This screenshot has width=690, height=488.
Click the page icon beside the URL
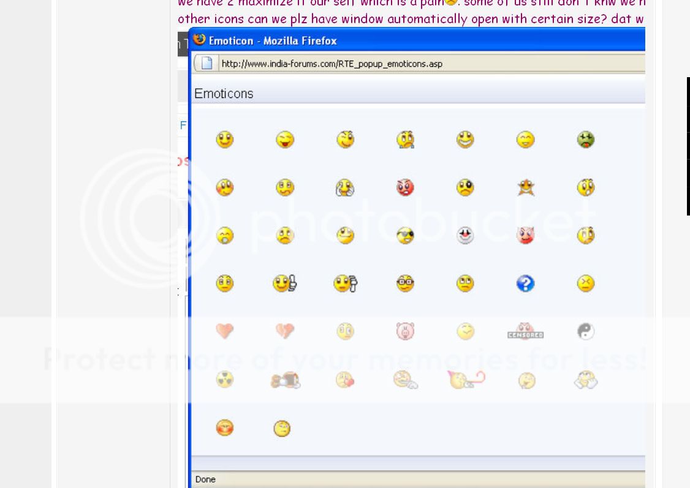point(207,64)
